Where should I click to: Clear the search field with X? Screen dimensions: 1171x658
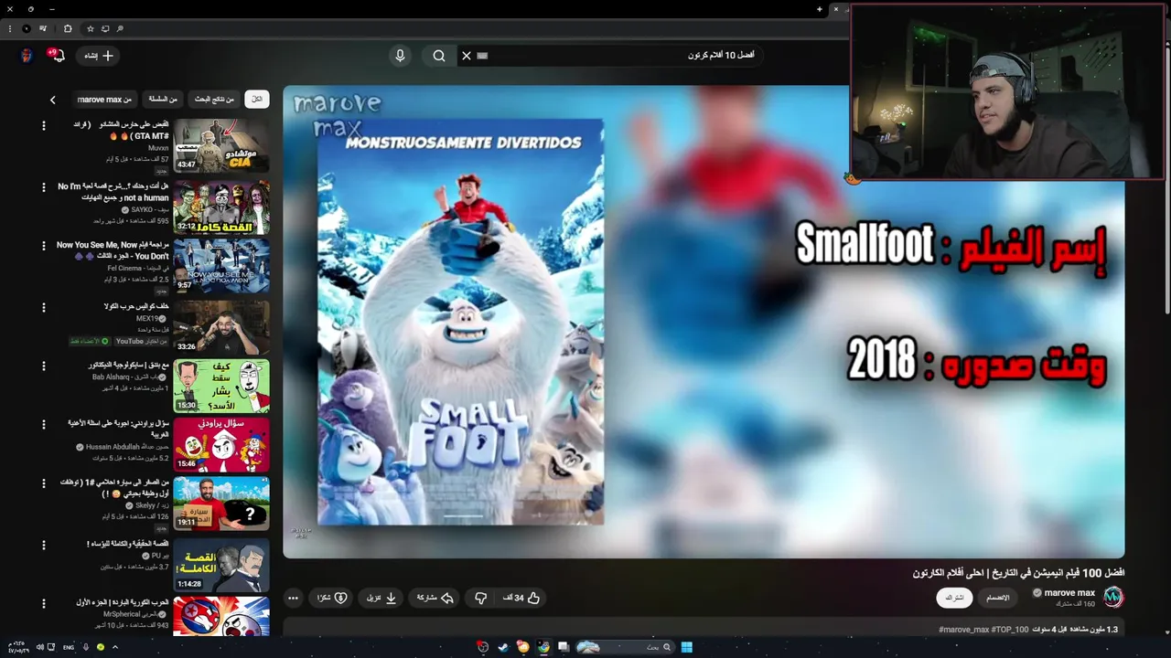467,56
